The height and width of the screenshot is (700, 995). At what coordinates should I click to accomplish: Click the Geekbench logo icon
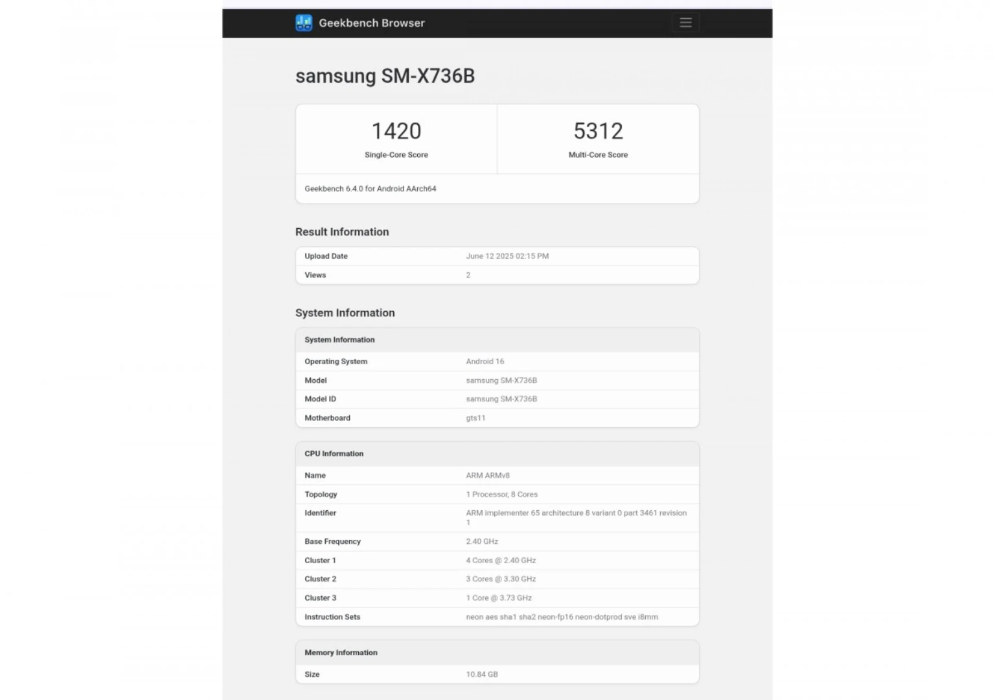[x=304, y=23]
